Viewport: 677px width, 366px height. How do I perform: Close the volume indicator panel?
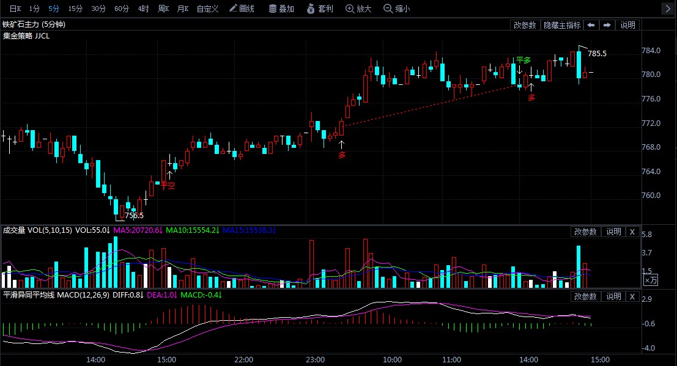632,232
